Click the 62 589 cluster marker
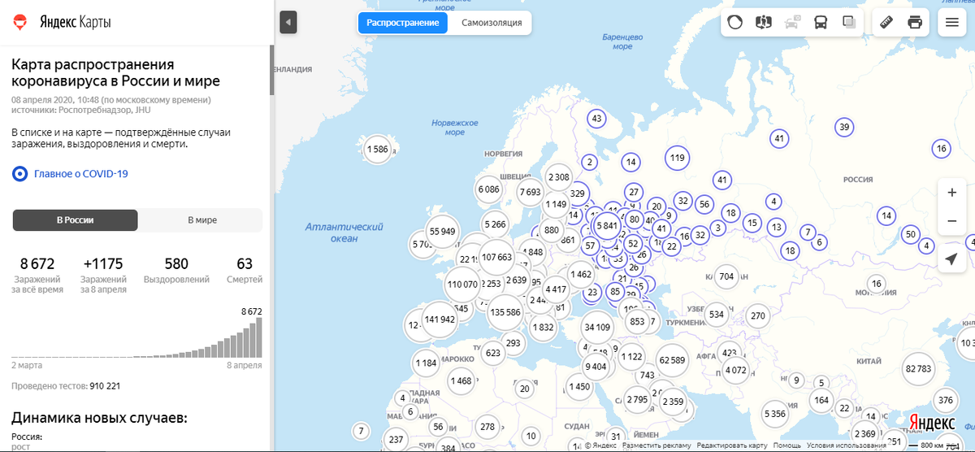Viewport: 975px width, 452px height. click(672, 360)
